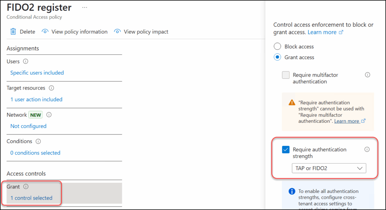The image size is (386, 210).
Task: Select the Block access radio button
Action: pos(277,46)
